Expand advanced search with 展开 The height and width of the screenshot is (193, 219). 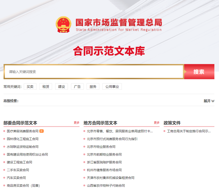209,101
